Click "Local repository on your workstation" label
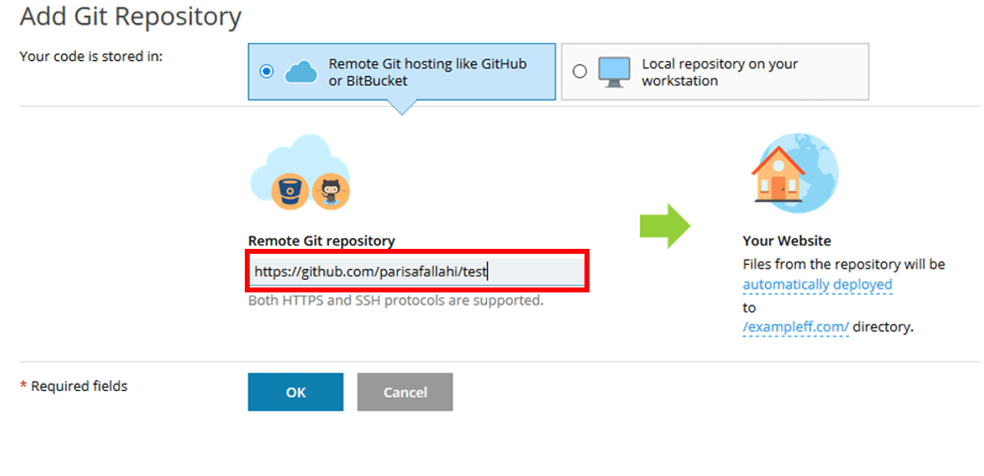 719,72
